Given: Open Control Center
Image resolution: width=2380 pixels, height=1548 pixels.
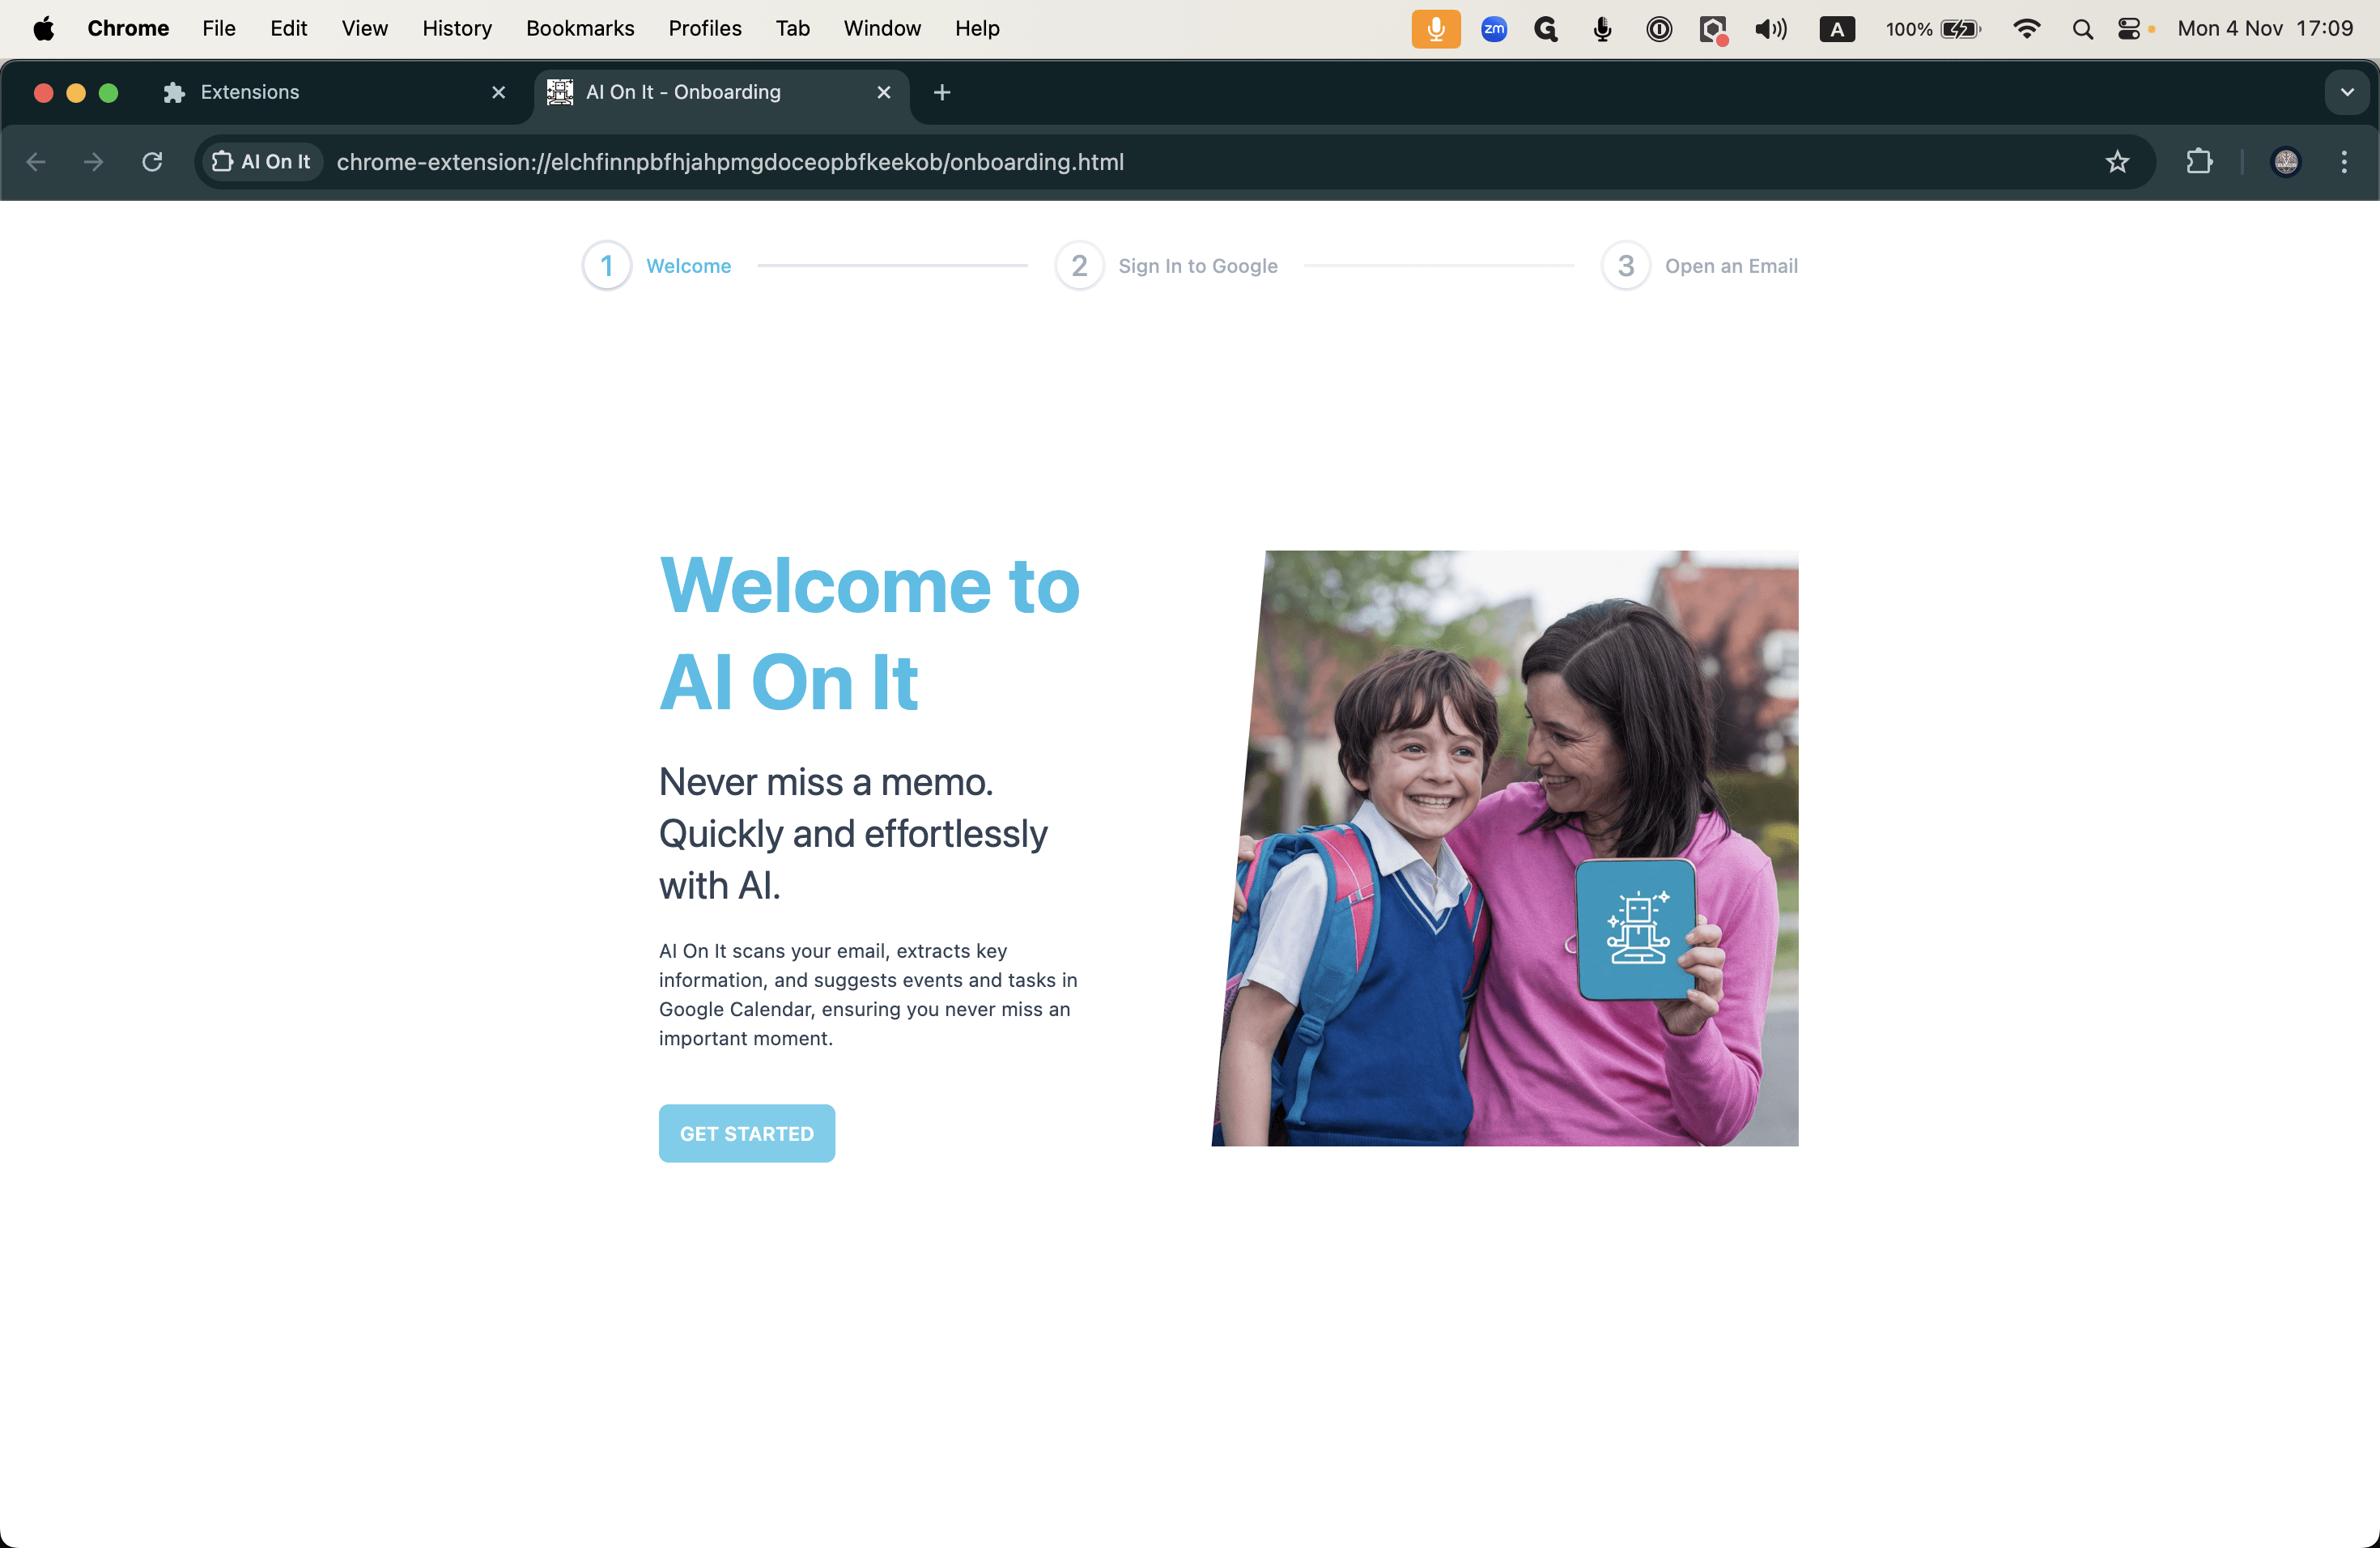Looking at the screenshot, I should [x=2129, y=29].
